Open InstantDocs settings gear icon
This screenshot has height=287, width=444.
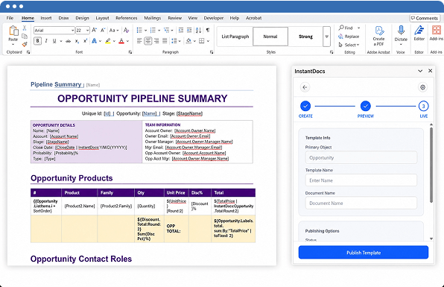click(422, 87)
